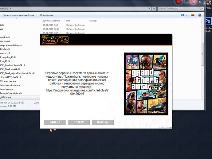Select file SDK_ShadowLib.win64.dll
This screenshot has height=159, width=212.
click(x=13, y=65)
